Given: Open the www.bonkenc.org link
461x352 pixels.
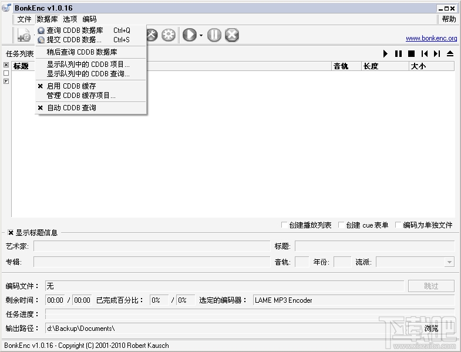Looking at the screenshot, I should (x=431, y=38).
